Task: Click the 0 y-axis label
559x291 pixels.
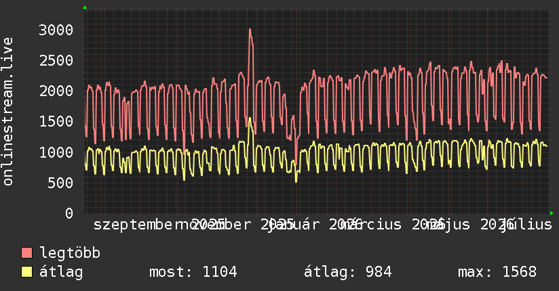Action: point(69,213)
